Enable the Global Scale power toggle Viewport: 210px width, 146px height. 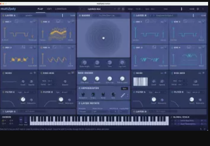(171, 117)
